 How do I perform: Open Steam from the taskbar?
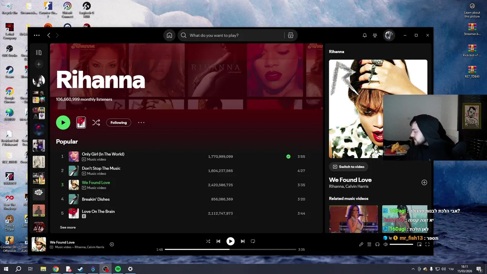coord(81,269)
